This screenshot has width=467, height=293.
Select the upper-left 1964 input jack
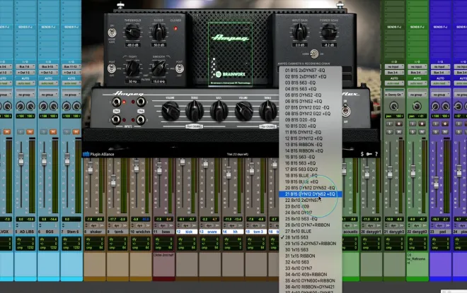click(x=116, y=102)
